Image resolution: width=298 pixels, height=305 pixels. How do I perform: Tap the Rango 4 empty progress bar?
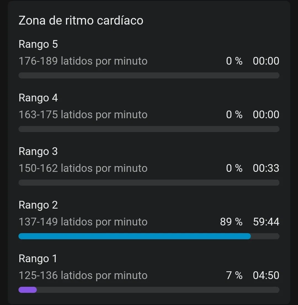149,129
